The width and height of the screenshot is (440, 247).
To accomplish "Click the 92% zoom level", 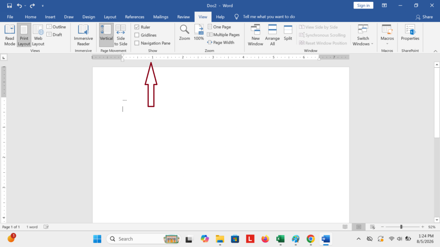I will pyautogui.click(x=431, y=227).
